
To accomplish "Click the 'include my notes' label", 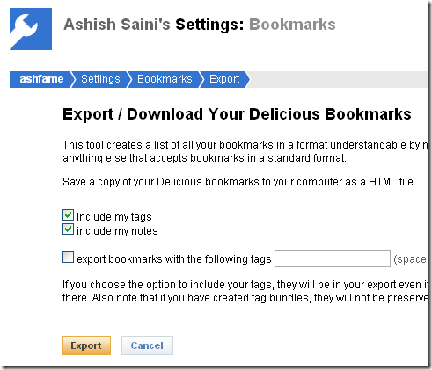I will (117, 231).
